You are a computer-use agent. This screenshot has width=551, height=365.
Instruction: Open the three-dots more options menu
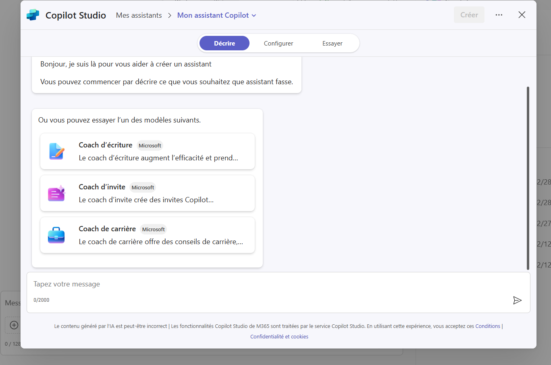[x=499, y=15]
